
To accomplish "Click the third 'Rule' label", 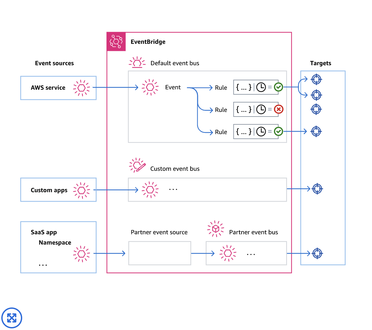I will point(221,132).
